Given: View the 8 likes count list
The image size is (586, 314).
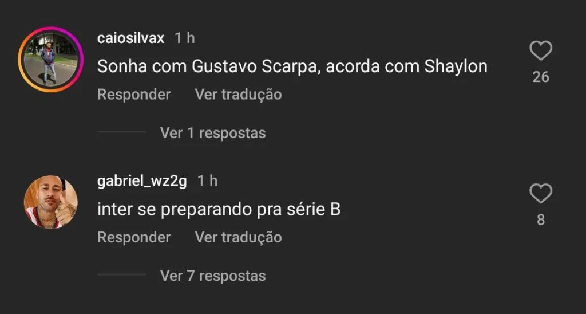Looking at the screenshot, I should pos(541,220).
